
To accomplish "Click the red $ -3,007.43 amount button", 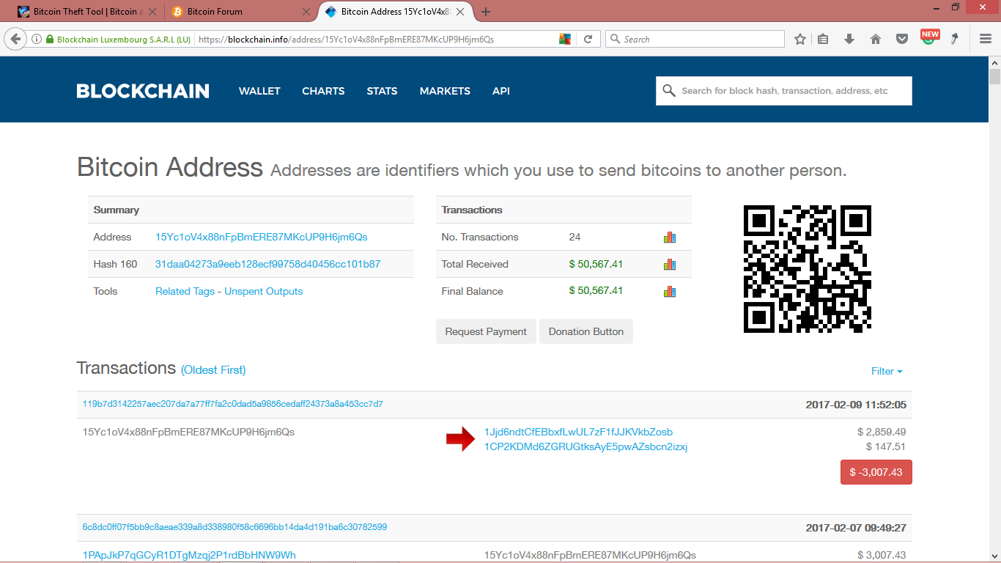I will click(x=876, y=472).
